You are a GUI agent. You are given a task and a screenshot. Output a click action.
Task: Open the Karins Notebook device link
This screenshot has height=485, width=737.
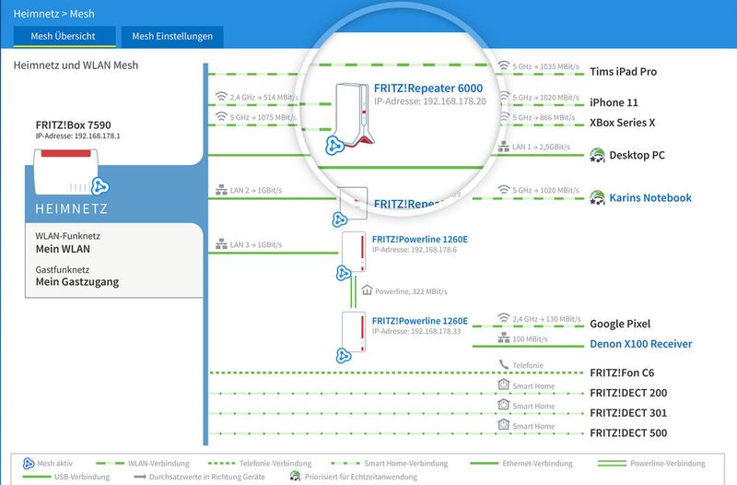click(x=650, y=197)
